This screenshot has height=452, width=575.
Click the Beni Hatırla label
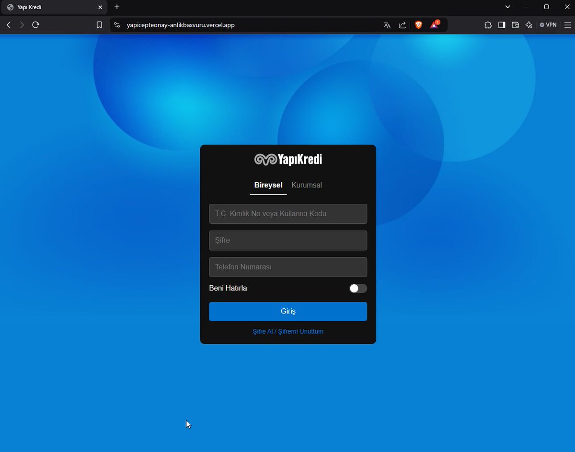tap(228, 288)
